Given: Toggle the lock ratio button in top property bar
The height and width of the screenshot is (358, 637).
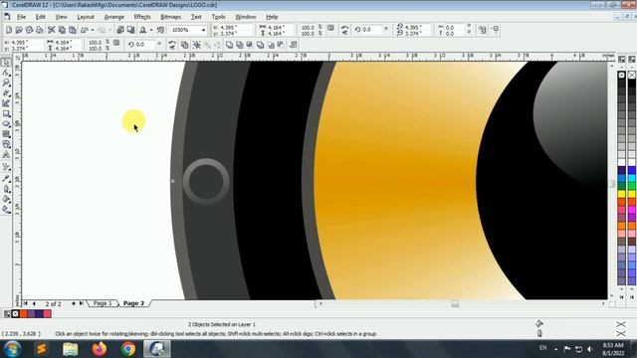Looking at the screenshot, I should [330, 28].
